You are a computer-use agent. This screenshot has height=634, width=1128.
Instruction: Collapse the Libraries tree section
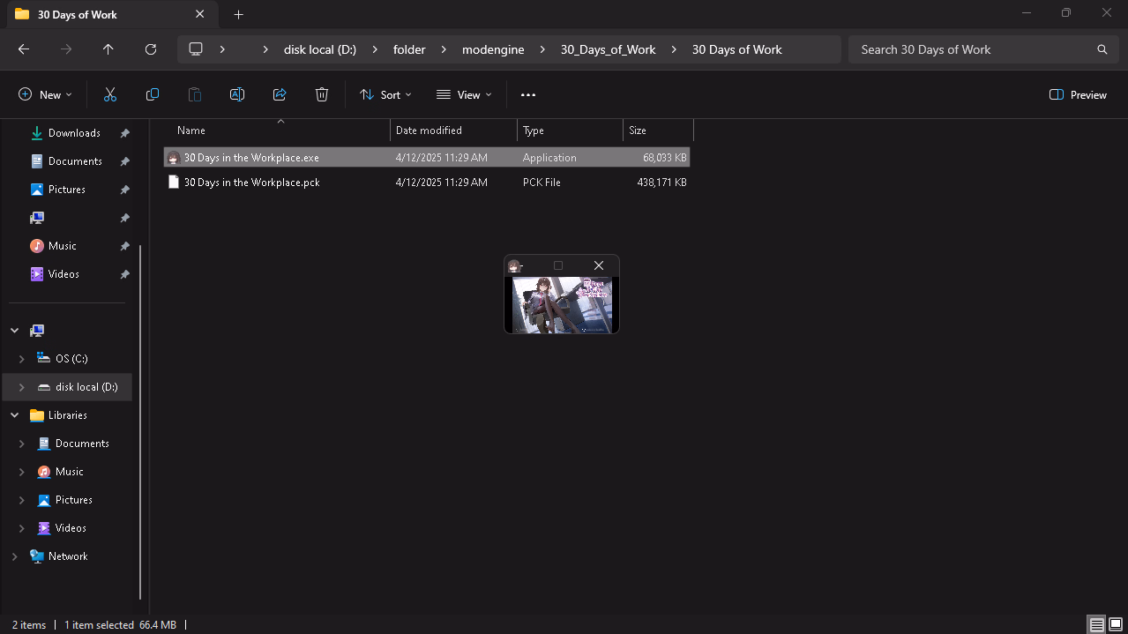(x=15, y=415)
